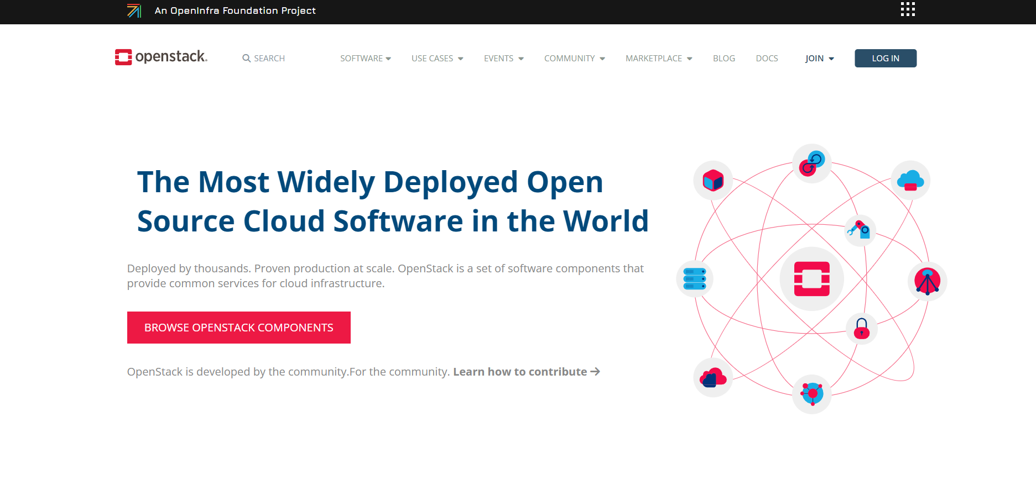Select the connected nodes globe icon
Viewport: 1036px width, 480px height.
point(812,394)
